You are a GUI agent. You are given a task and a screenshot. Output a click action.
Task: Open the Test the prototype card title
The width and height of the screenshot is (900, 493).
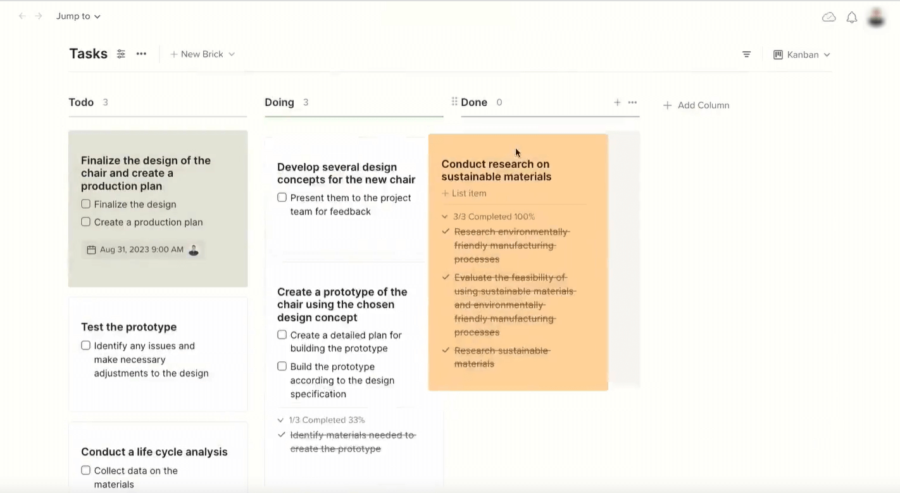[128, 327]
